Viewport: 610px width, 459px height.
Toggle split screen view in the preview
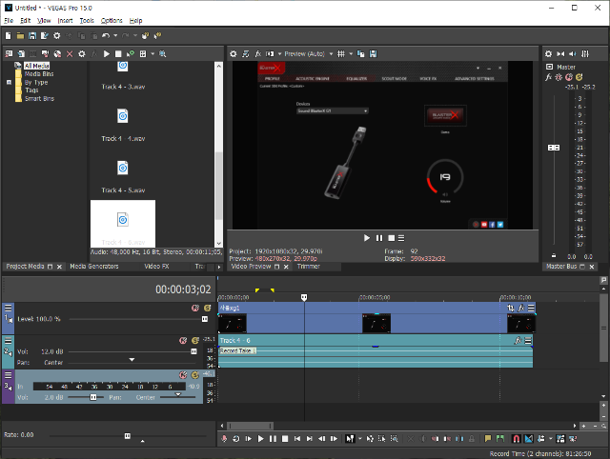pyautogui.click(x=270, y=54)
